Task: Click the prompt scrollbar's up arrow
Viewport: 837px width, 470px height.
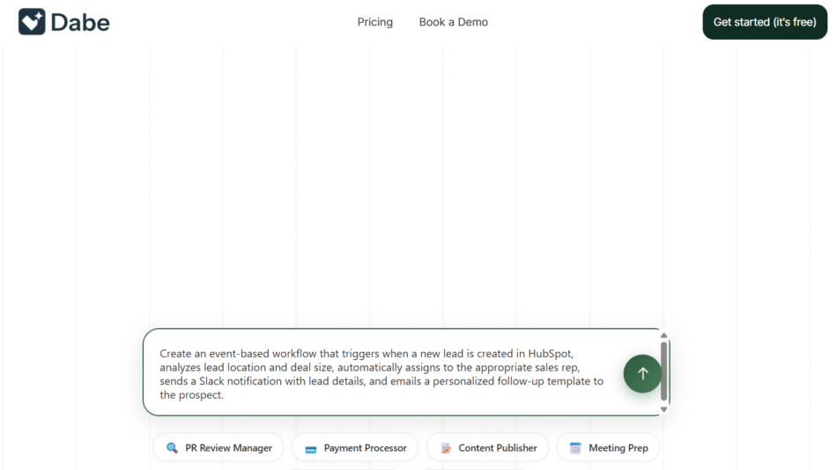Action: pyautogui.click(x=663, y=335)
